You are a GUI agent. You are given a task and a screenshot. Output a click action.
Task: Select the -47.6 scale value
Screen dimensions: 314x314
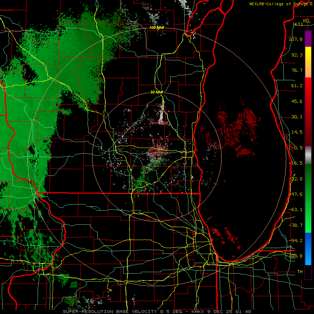296,194
